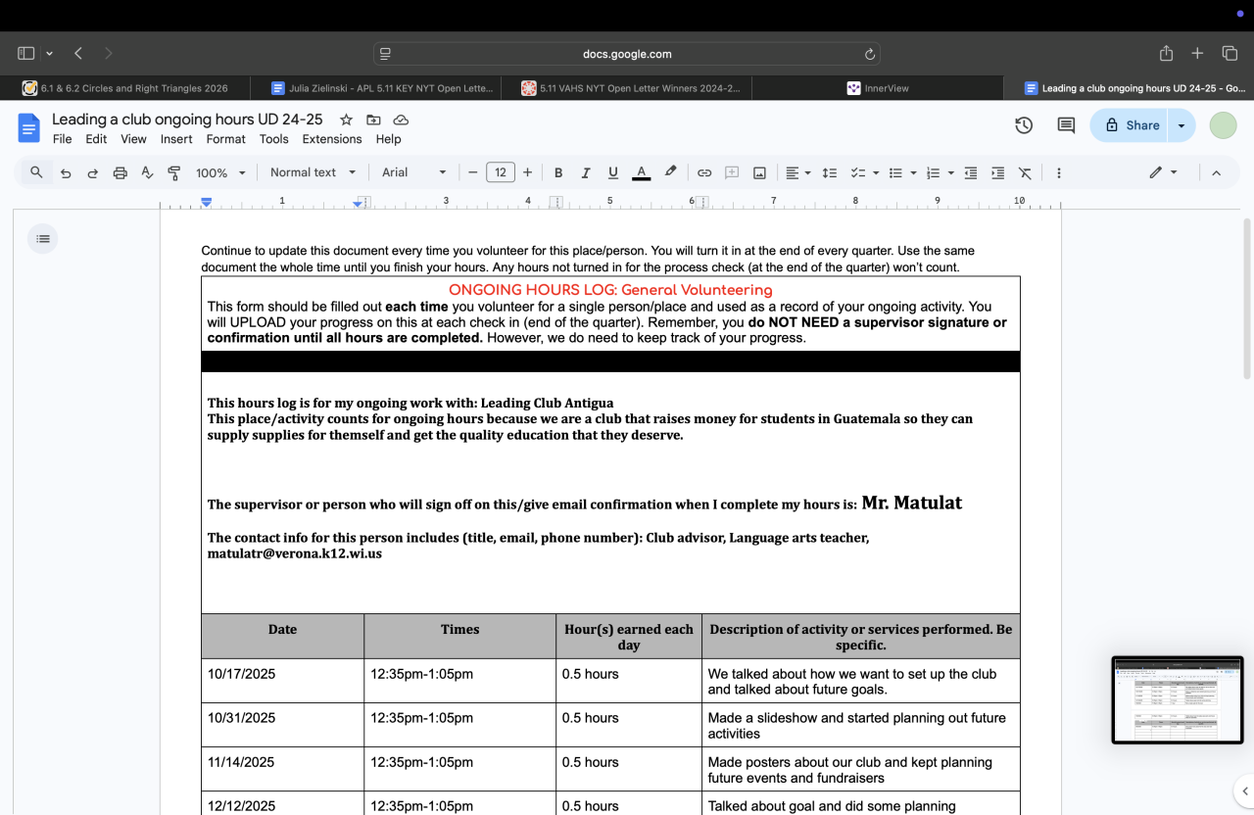
Task: Open the text color picker
Action: pos(642,172)
